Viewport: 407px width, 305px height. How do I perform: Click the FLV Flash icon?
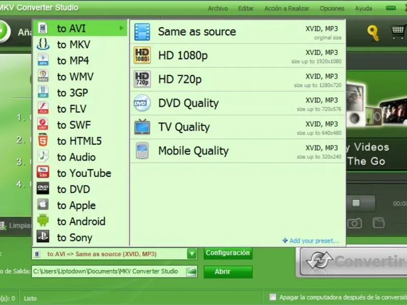43,109
